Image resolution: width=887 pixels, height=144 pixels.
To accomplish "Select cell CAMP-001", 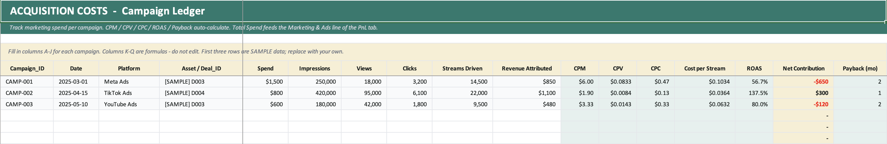I will pos(27,82).
